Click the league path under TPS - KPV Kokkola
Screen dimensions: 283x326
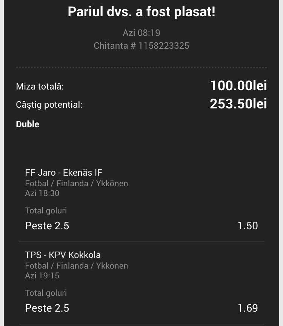(77, 266)
